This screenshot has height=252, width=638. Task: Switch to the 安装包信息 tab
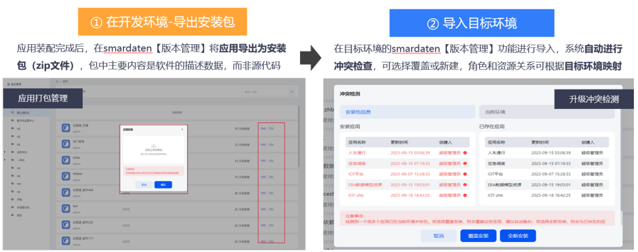pos(407,112)
